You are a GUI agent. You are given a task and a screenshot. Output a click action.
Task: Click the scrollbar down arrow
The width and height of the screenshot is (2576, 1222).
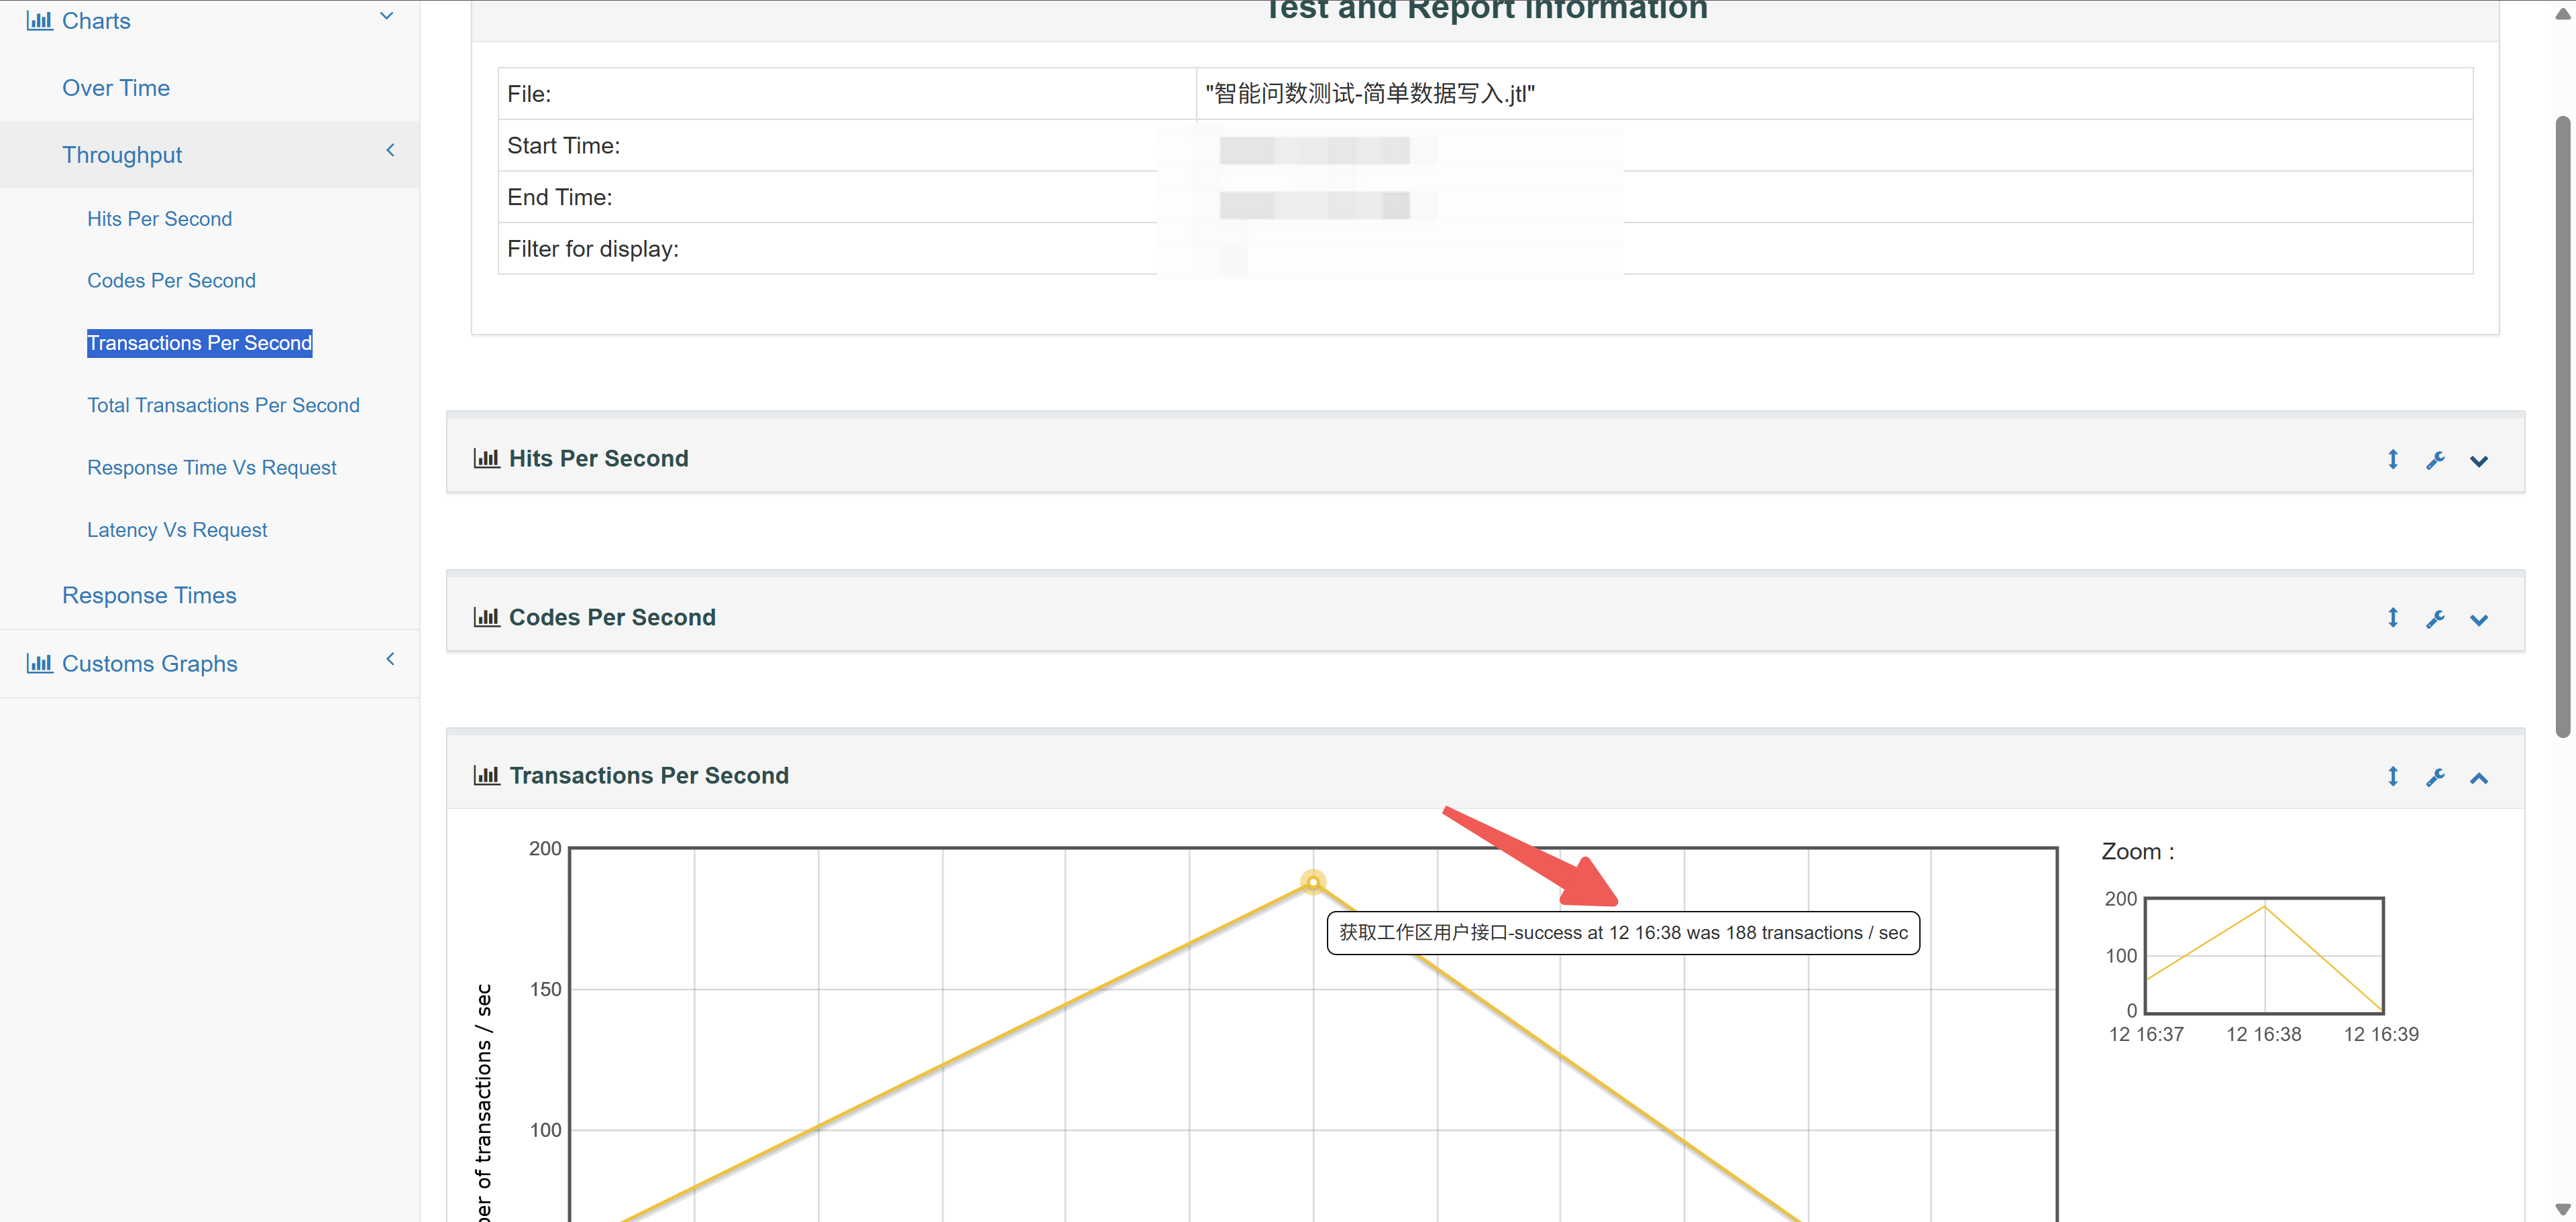point(2563,1210)
